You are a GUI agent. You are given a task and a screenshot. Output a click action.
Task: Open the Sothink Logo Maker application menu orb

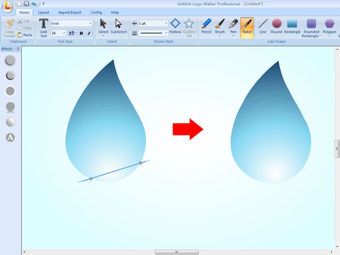[8, 6]
